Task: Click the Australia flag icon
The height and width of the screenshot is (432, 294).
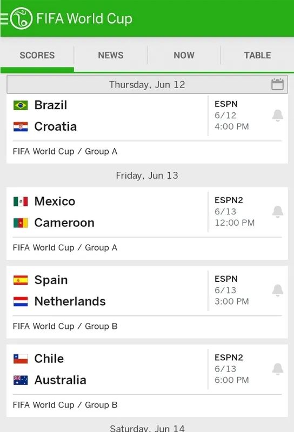Action: (x=21, y=380)
